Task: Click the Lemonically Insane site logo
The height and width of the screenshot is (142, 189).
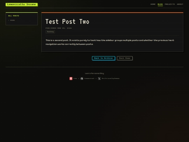Action: pos(22,5)
